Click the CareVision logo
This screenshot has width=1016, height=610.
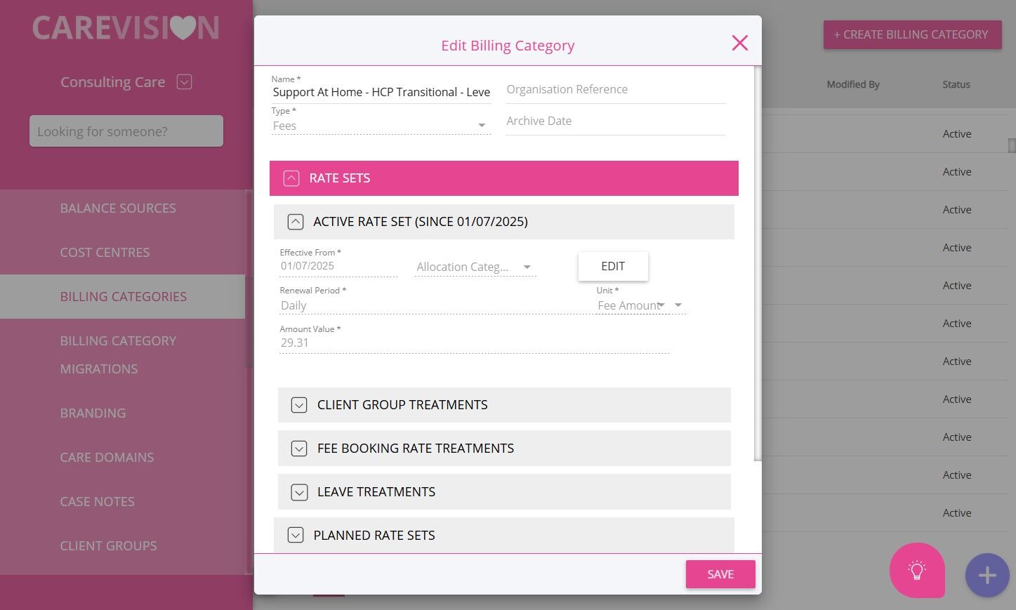pyautogui.click(x=126, y=28)
